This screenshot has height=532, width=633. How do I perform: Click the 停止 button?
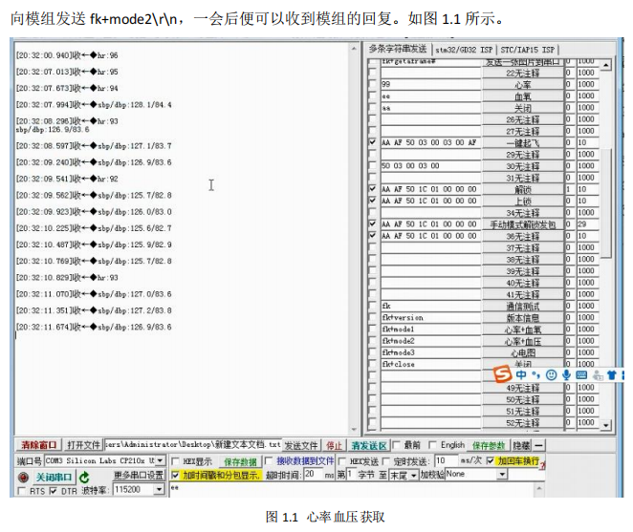tap(334, 445)
